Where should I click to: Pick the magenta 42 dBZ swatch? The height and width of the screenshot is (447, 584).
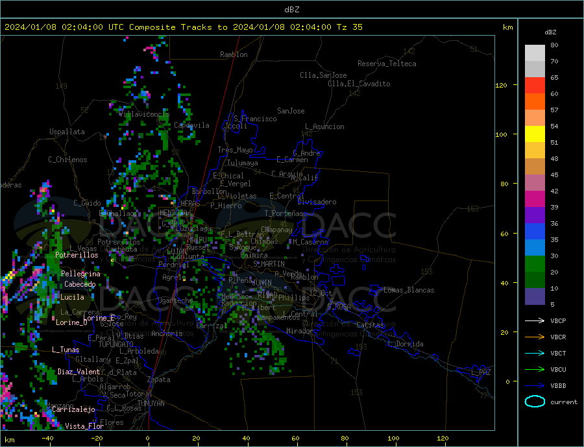pos(535,199)
